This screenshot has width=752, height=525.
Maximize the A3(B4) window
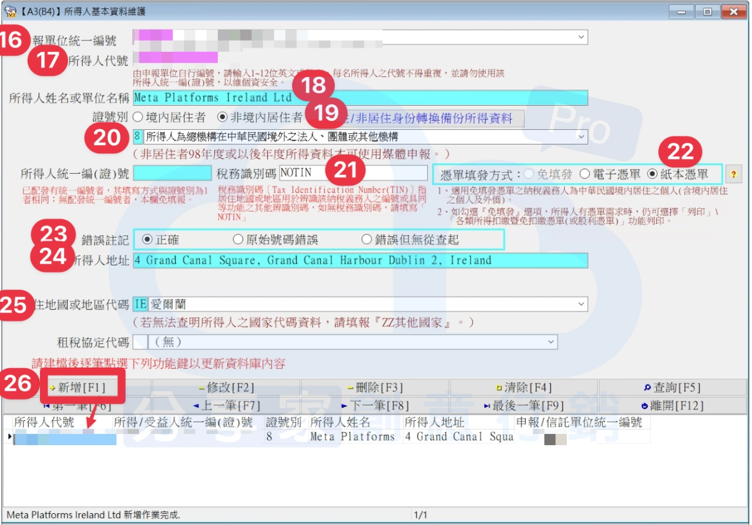pyautogui.click(x=708, y=11)
